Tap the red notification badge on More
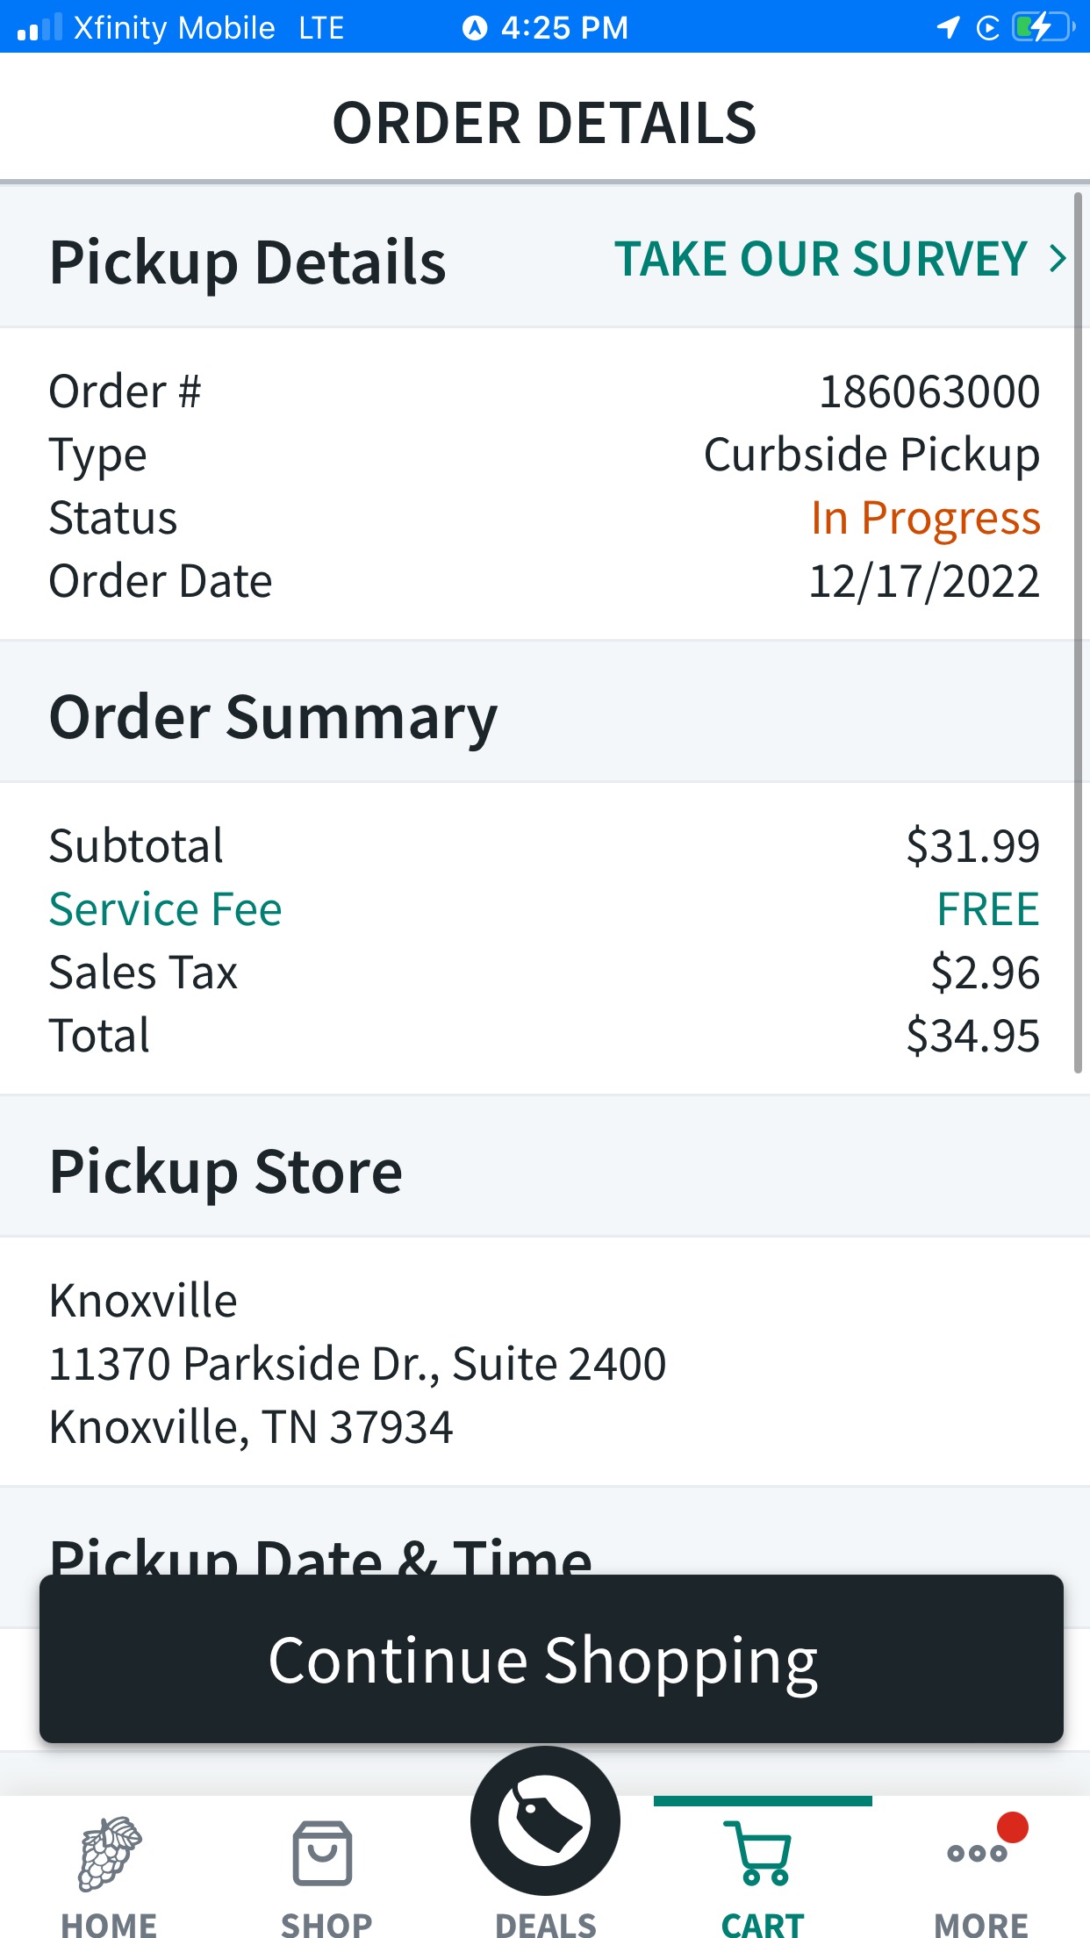The image size is (1090, 1938). pos(1013,1827)
